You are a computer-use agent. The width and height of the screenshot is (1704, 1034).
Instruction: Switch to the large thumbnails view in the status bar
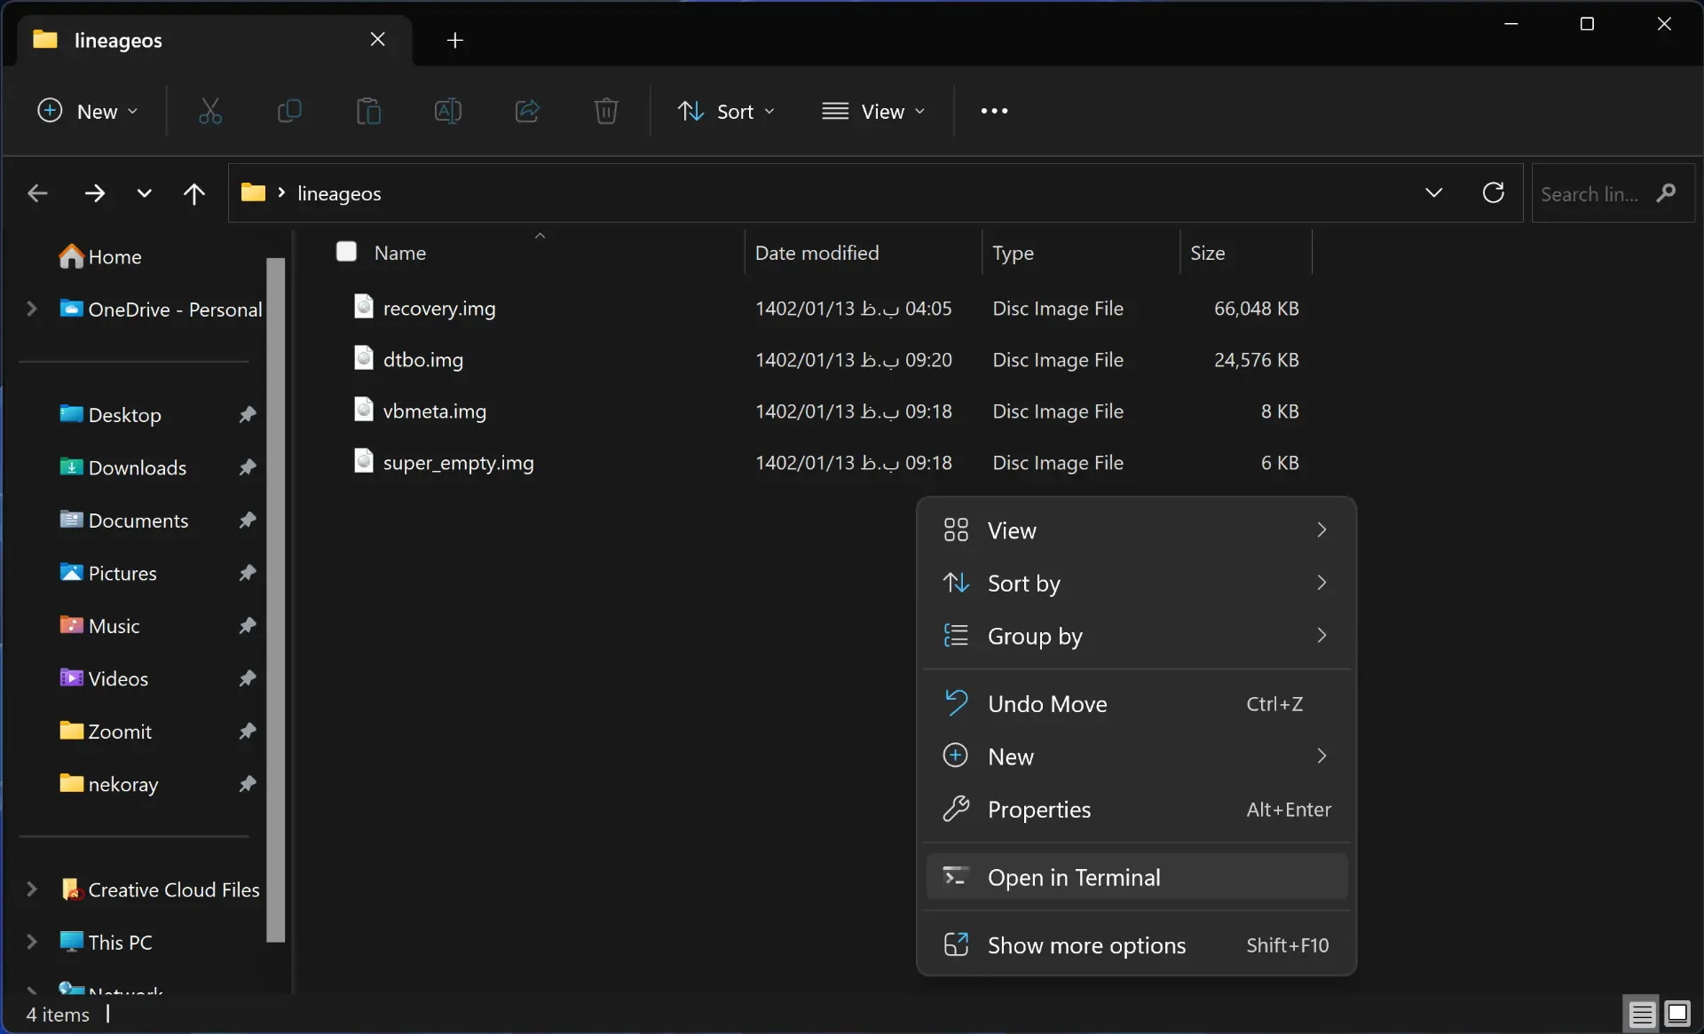(x=1677, y=1013)
